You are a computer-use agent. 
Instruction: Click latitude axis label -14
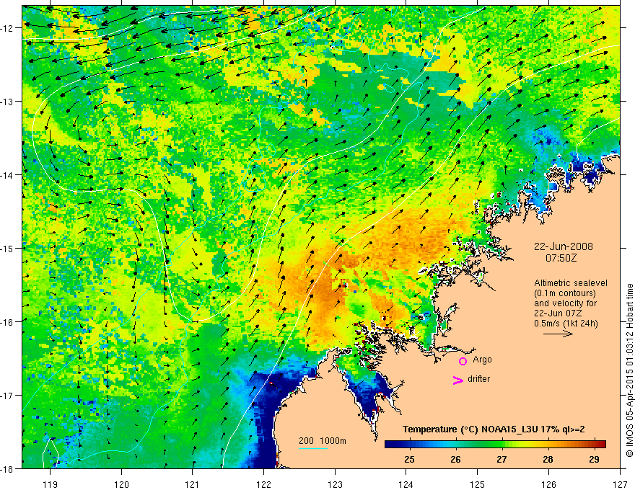(x=8, y=175)
